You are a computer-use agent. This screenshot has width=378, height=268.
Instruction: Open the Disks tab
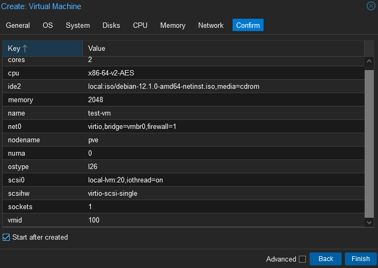[x=111, y=25]
